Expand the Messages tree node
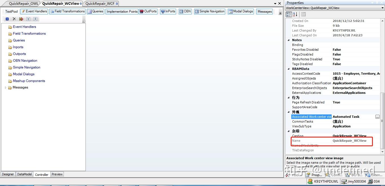Viewport: 385px width, 186px height. (5, 88)
